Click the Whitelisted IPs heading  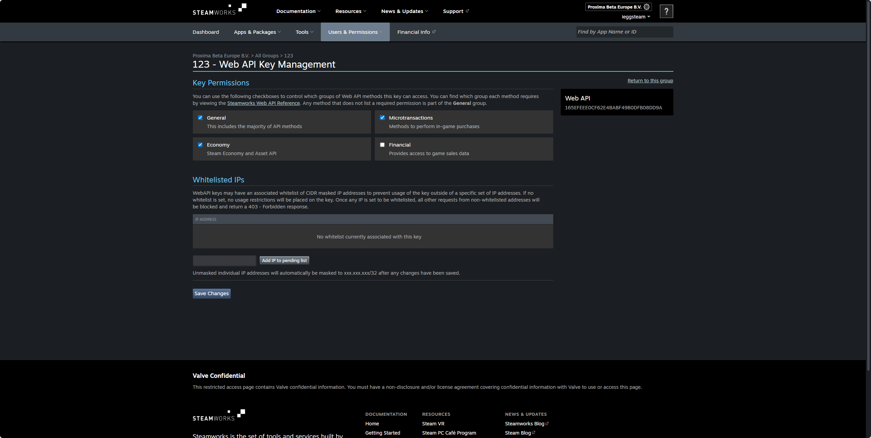(218, 180)
